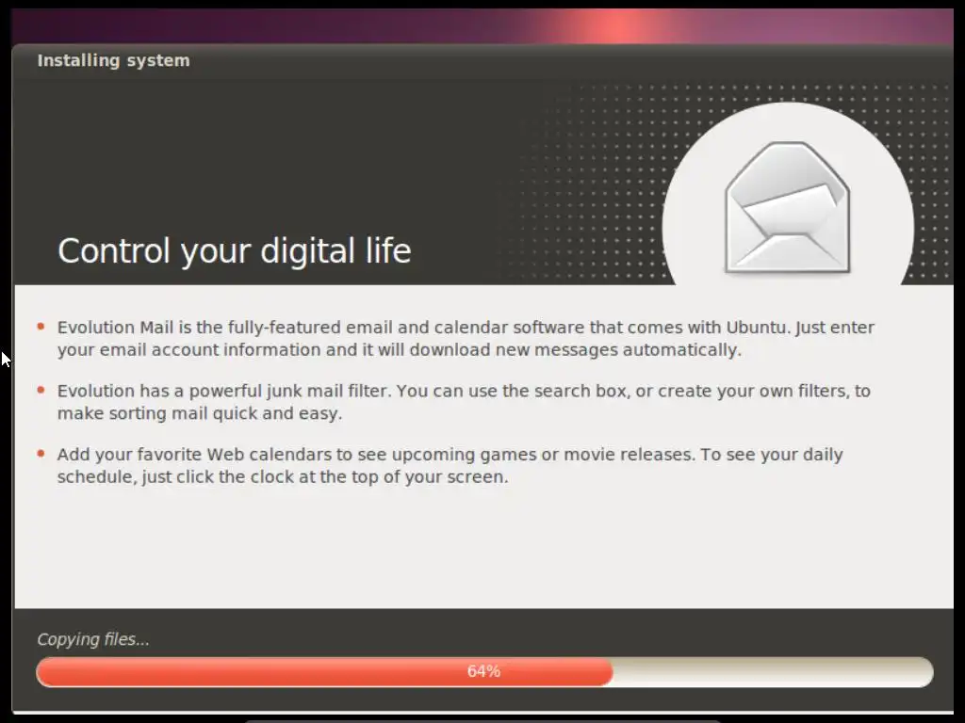
Task: Click the 'Control your digital life' heading
Action: (235, 250)
